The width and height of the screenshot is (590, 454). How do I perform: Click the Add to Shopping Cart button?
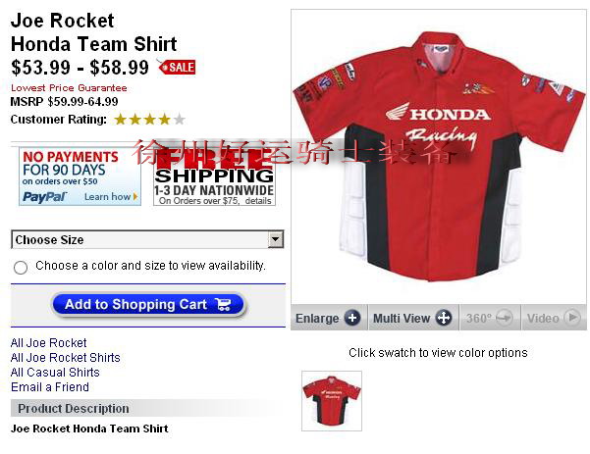(148, 304)
